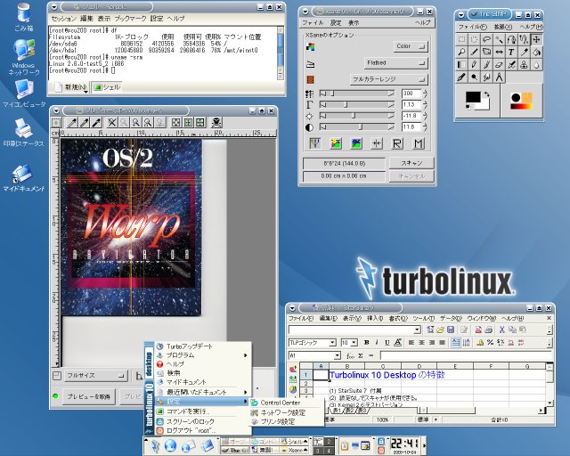570x456 pixels.
Task: Toggle left alignment in StarSuite
Action: coord(411,343)
